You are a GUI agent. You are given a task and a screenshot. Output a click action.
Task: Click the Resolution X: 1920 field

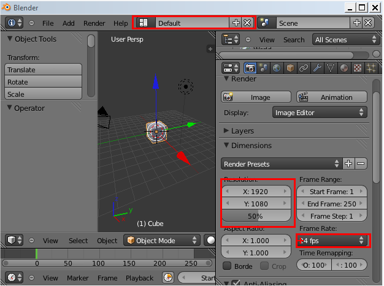pos(256,192)
